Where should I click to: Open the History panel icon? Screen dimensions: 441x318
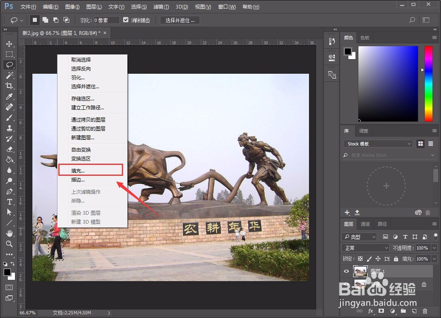point(332,41)
